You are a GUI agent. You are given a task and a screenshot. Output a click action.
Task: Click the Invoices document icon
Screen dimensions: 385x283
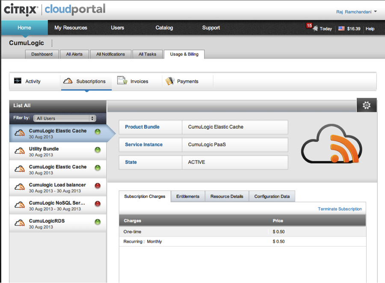(122, 81)
